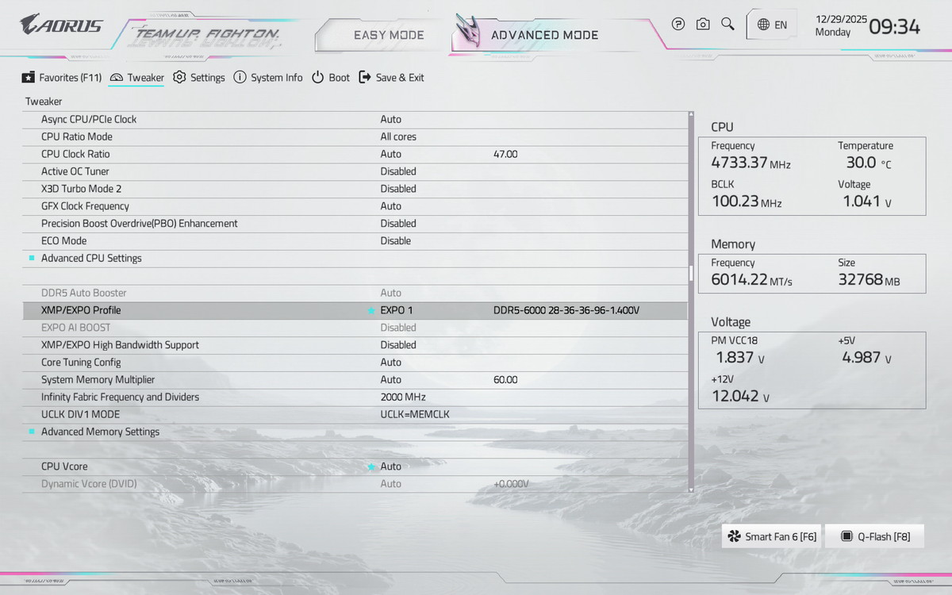This screenshot has height=595, width=952.
Task: Click the settings list scrollbar thumb
Action: [691, 274]
